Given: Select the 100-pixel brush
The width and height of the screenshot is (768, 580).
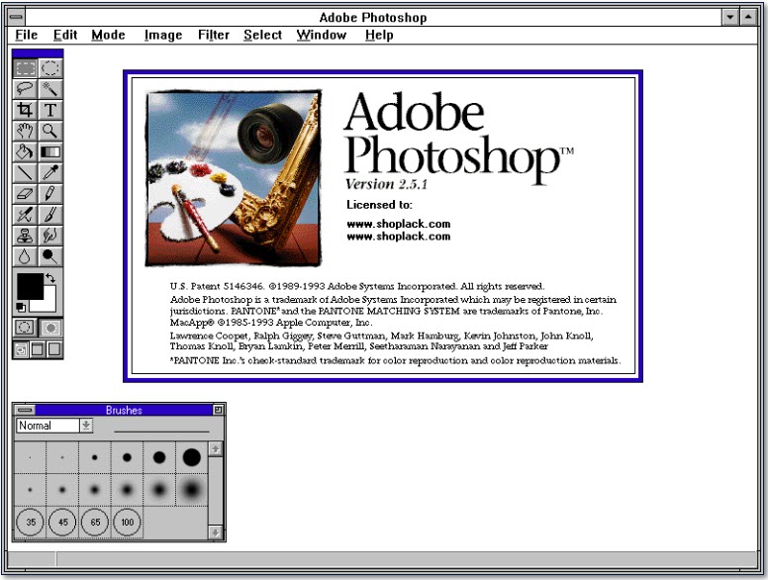Looking at the screenshot, I should click(125, 522).
